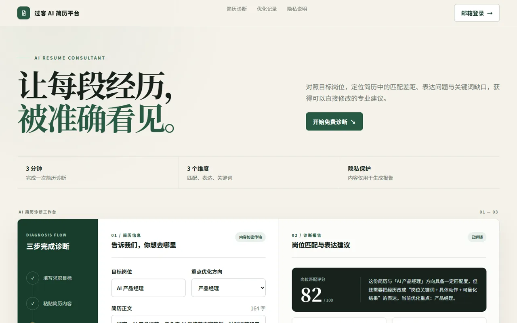
Task: Click the AI 简历诊断工作台 section label
Action: coord(38,212)
